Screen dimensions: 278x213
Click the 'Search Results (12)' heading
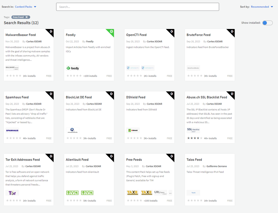click(21, 23)
